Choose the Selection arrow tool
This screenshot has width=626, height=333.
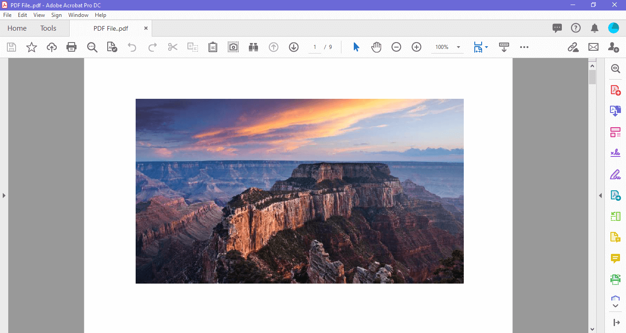[356, 47]
